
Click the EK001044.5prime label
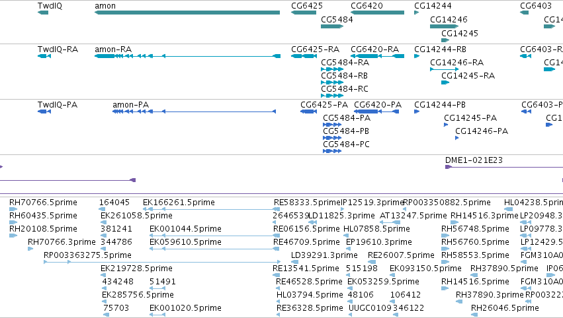pyautogui.click(x=186, y=229)
